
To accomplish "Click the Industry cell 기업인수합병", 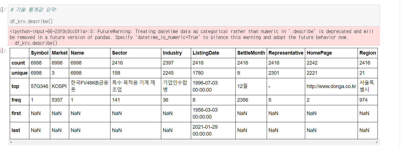I will tap(176, 86).
